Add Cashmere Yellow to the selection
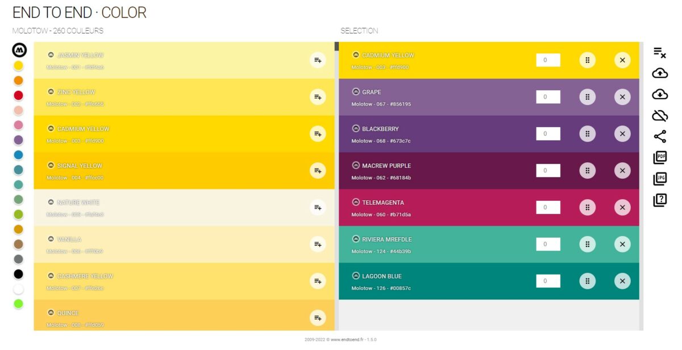 [318, 281]
